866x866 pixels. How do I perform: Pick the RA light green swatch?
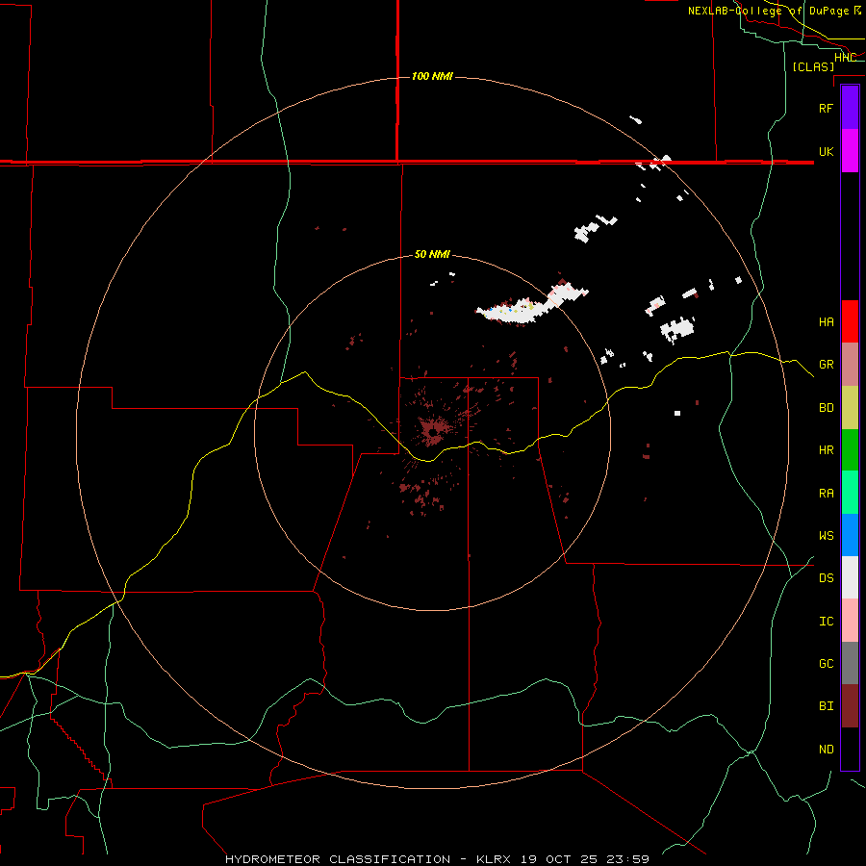850,493
